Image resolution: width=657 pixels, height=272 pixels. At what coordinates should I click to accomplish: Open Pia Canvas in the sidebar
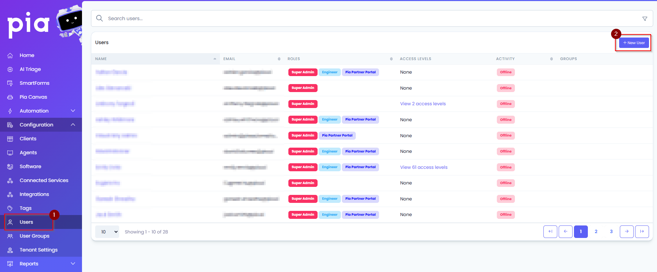(41, 97)
